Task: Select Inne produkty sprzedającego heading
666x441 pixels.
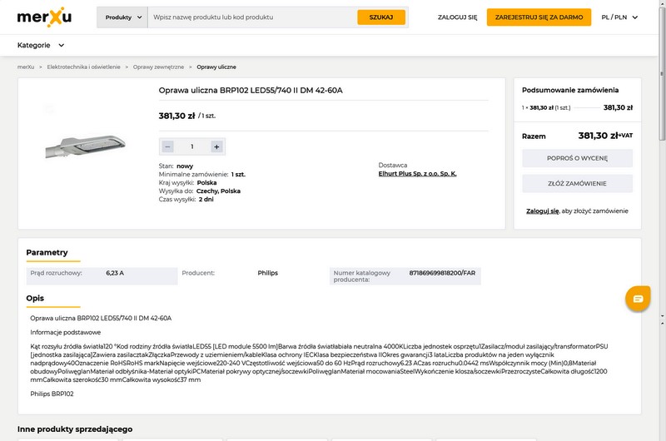Action: click(75, 429)
